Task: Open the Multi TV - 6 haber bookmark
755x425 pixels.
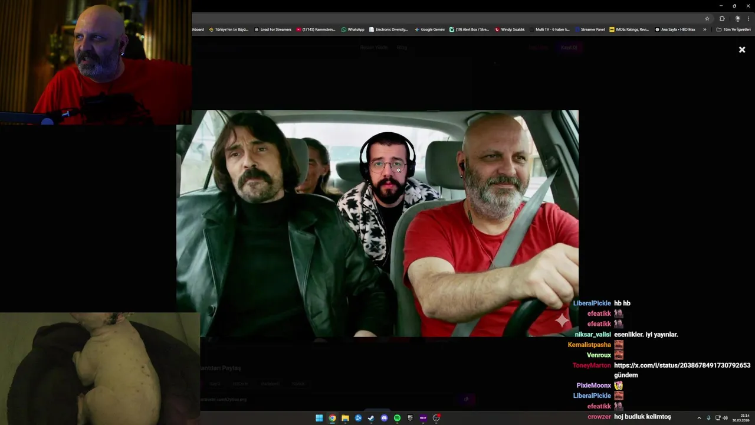Action: click(550, 30)
